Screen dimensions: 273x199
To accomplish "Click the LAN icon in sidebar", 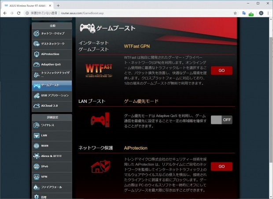I will click(37, 135).
